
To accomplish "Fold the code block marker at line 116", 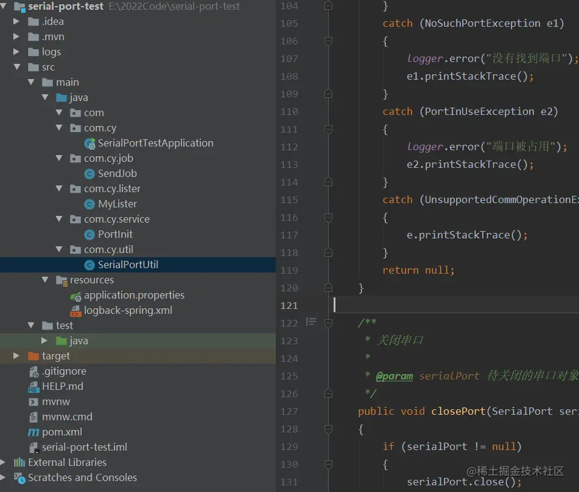I will pyautogui.click(x=328, y=217).
